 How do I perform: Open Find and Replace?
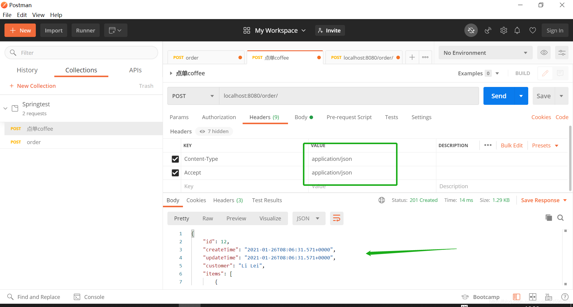point(33,297)
